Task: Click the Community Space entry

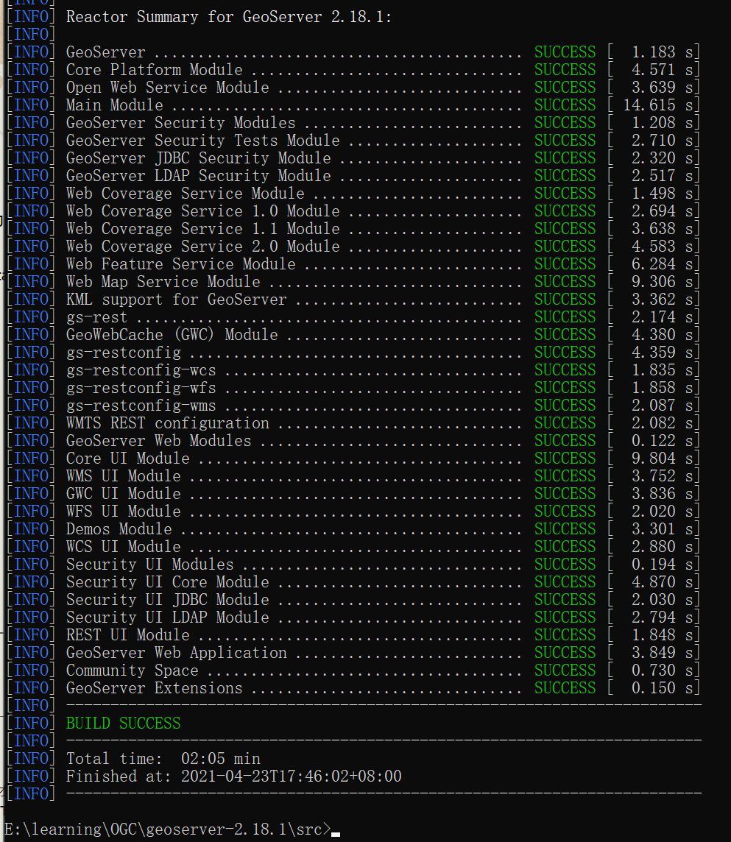Action: (132, 671)
